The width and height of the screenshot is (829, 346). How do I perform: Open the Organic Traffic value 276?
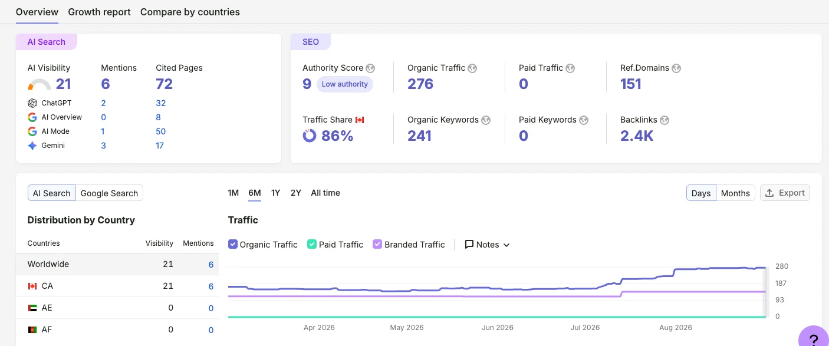[420, 84]
